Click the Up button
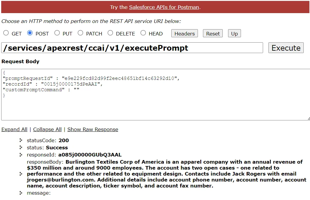 234,34
